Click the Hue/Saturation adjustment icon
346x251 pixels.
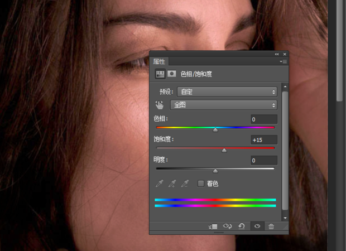(160, 74)
